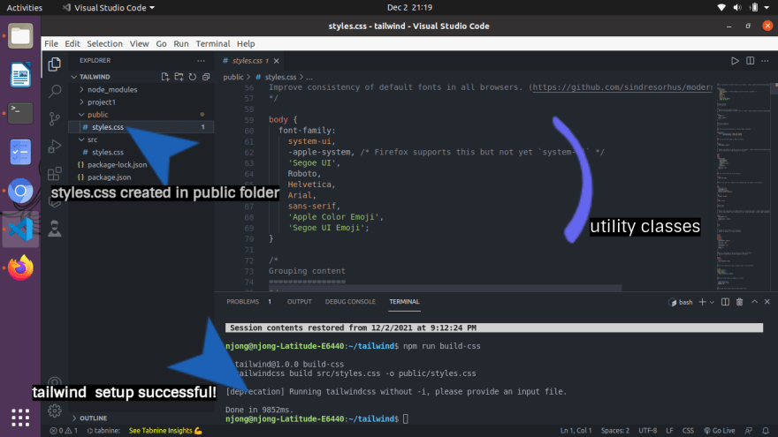Open the Run menu

pos(181,43)
